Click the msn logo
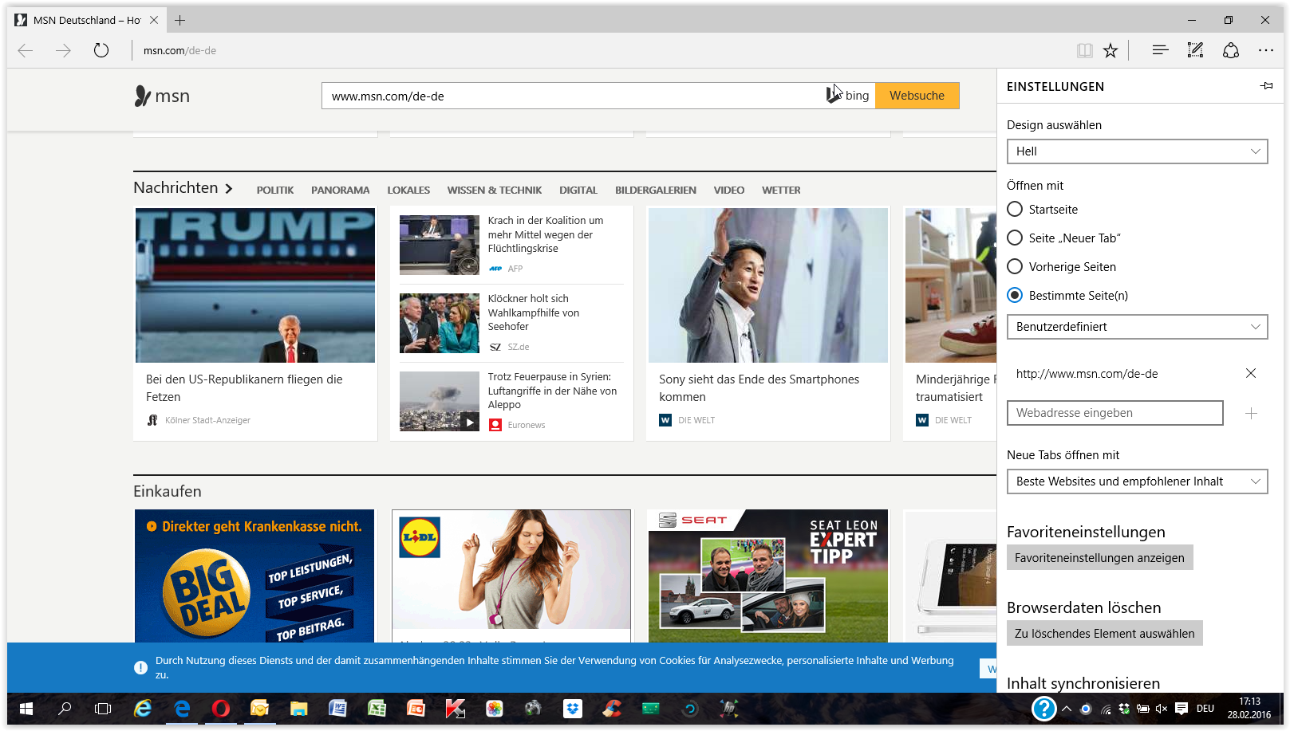The image size is (1290, 731). (x=162, y=96)
